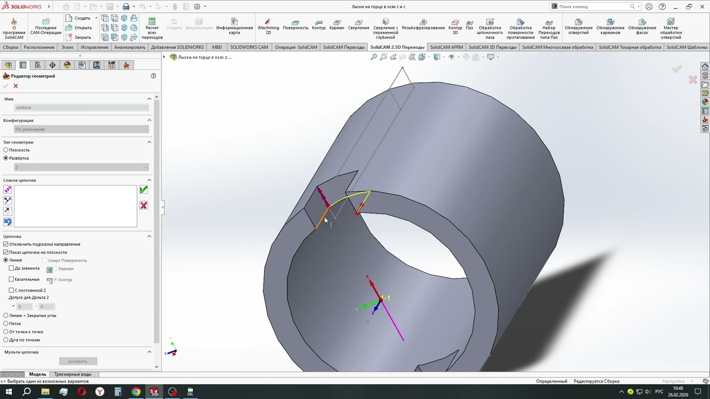
Task: Switch to Трехмерные виды bottom tab
Action: click(x=73, y=374)
